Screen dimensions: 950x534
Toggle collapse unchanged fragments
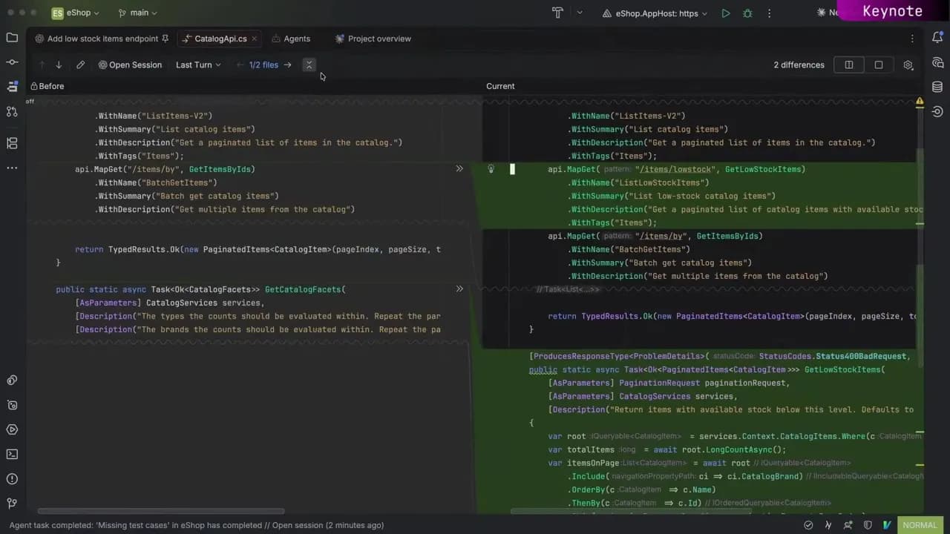[x=309, y=65]
